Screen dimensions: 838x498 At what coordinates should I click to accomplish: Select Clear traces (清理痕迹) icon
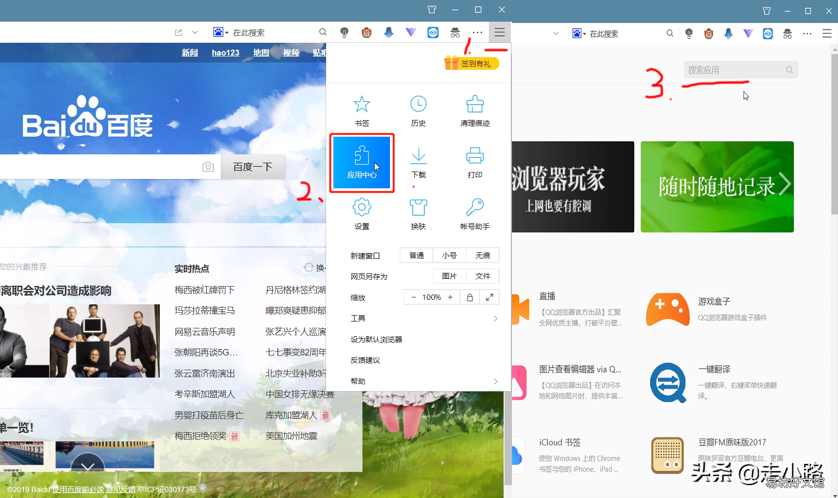[475, 111]
